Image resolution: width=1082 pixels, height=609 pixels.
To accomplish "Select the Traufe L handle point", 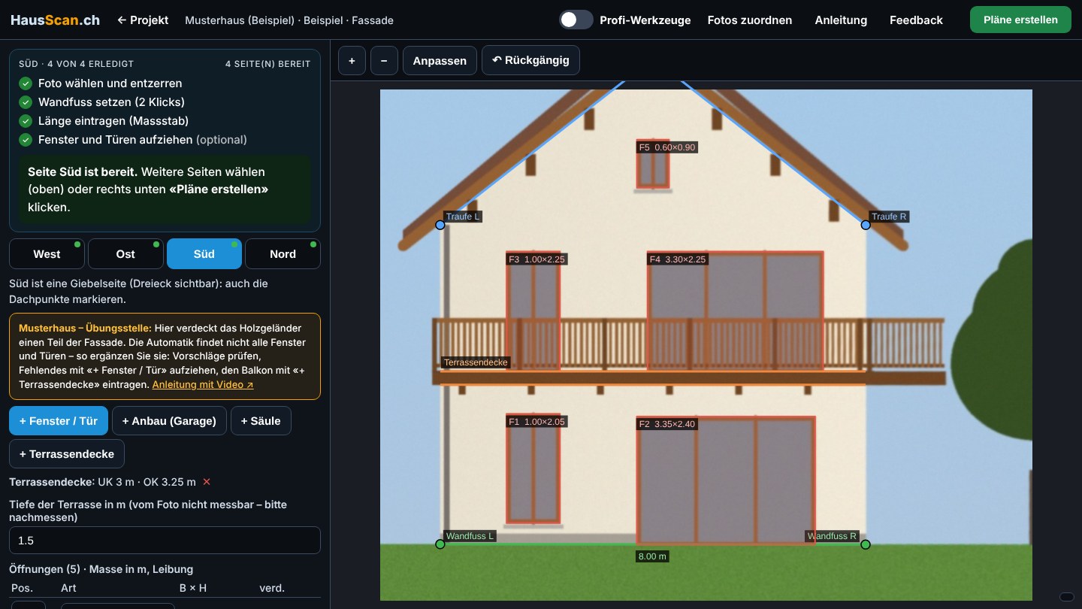I will (440, 225).
